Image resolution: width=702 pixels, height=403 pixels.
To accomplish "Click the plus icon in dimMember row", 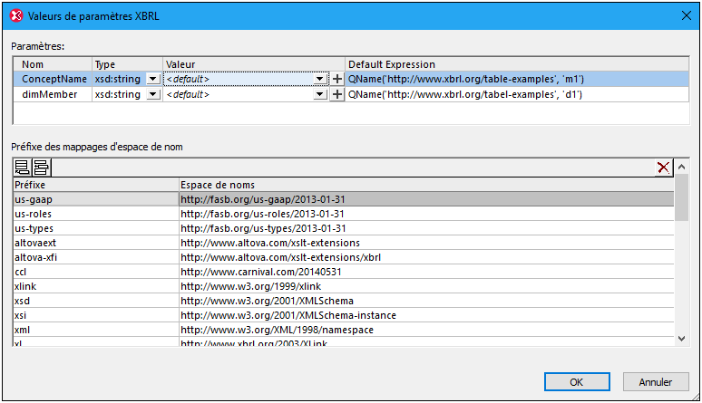I will pyautogui.click(x=337, y=94).
